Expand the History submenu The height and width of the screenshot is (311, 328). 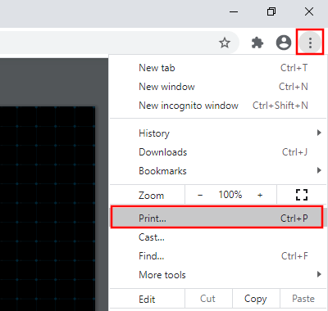218,133
